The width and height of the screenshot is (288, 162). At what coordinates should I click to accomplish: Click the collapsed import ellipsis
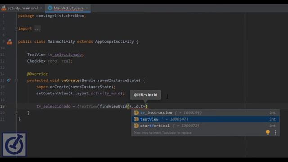(x=37, y=29)
